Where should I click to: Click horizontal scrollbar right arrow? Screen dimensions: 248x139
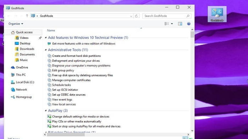click(x=188, y=134)
